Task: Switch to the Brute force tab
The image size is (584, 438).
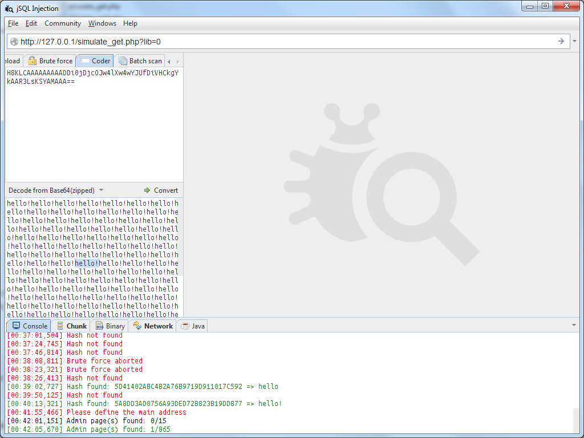Action: (50, 60)
